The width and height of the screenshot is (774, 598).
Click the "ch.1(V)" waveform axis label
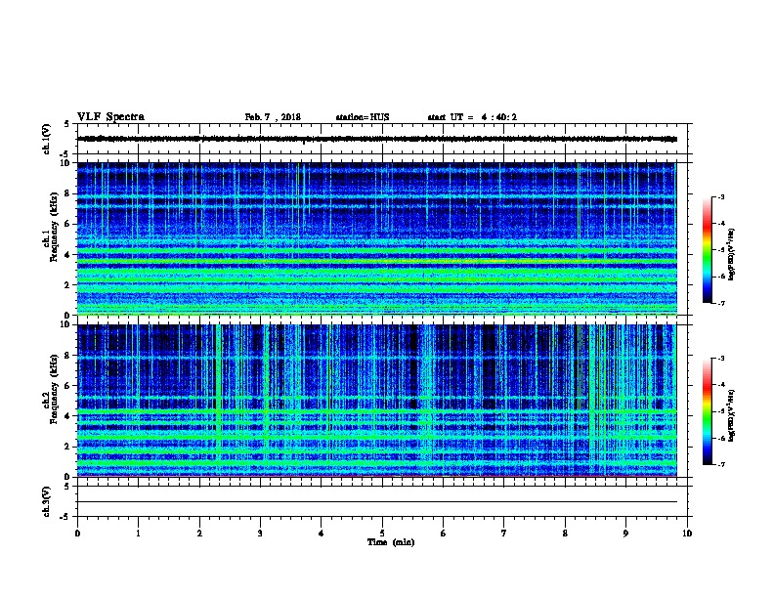(47, 139)
